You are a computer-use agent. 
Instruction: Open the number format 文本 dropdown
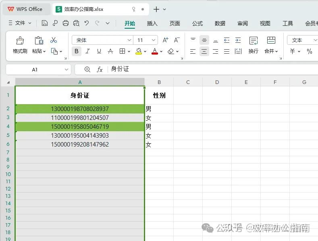pyautogui.click(x=315, y=40)
